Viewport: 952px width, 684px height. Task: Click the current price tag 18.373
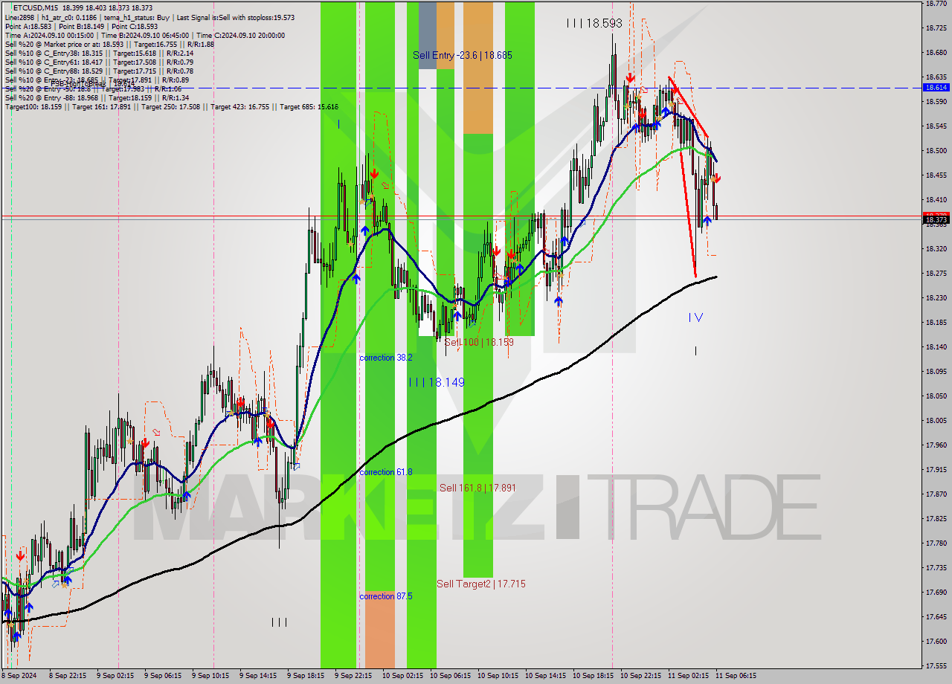(x=936, y=219)
